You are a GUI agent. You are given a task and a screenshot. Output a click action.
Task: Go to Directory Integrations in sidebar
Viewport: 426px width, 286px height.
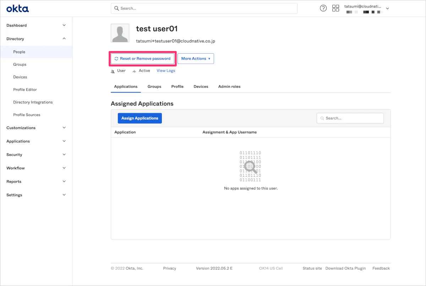33,102
